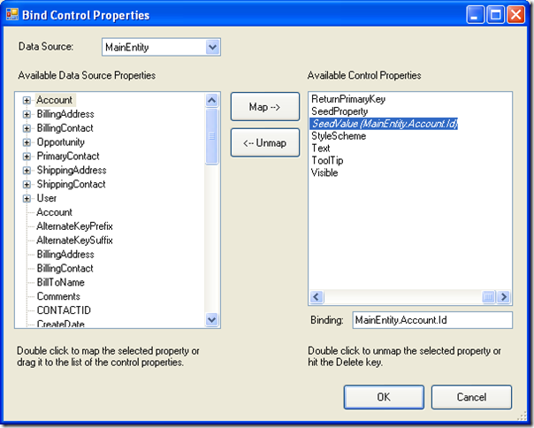Image resolution: width=534 pixels, height=428 pixels.
Task: Select SeedValue (MainEntity.Account.Id) property
Action: point(385,124)
